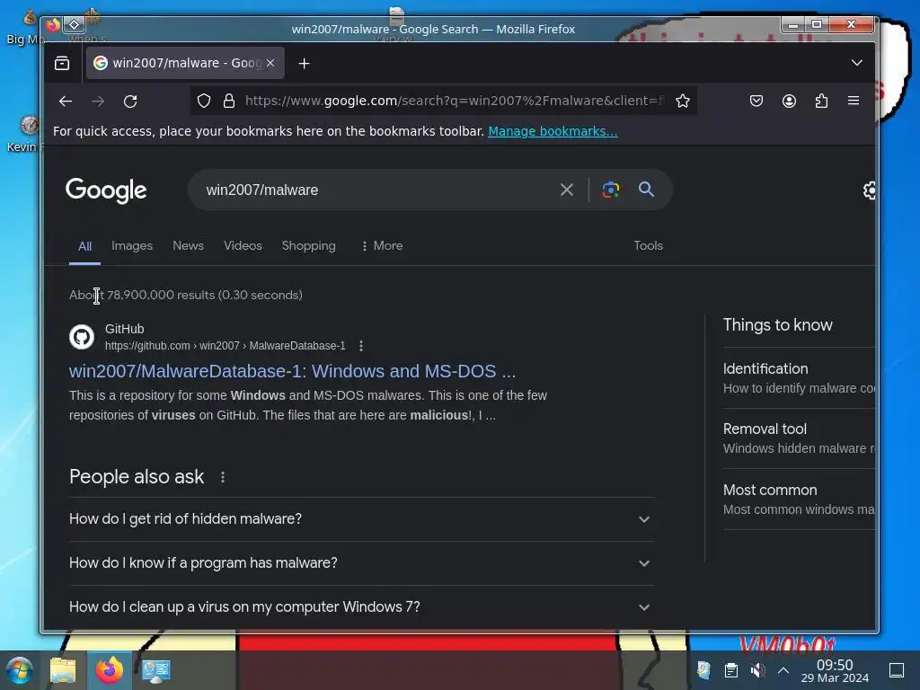Expand How do I know if program has malware

361,562
